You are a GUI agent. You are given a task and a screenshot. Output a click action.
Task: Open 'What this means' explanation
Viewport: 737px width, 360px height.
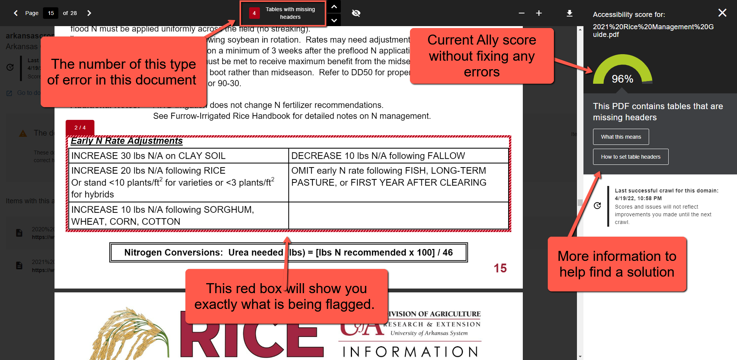tap(621, 137)
